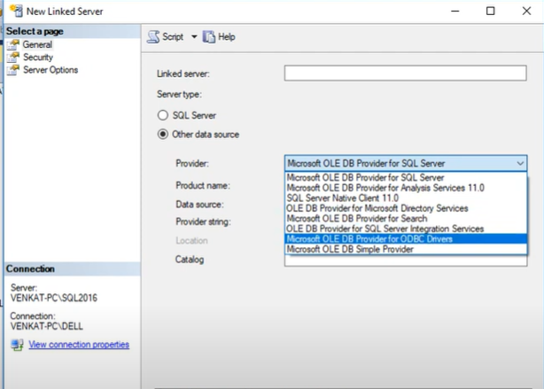Click the Linked server label
This screenshot has width=544, height=389.
click(x=183, y=74)
